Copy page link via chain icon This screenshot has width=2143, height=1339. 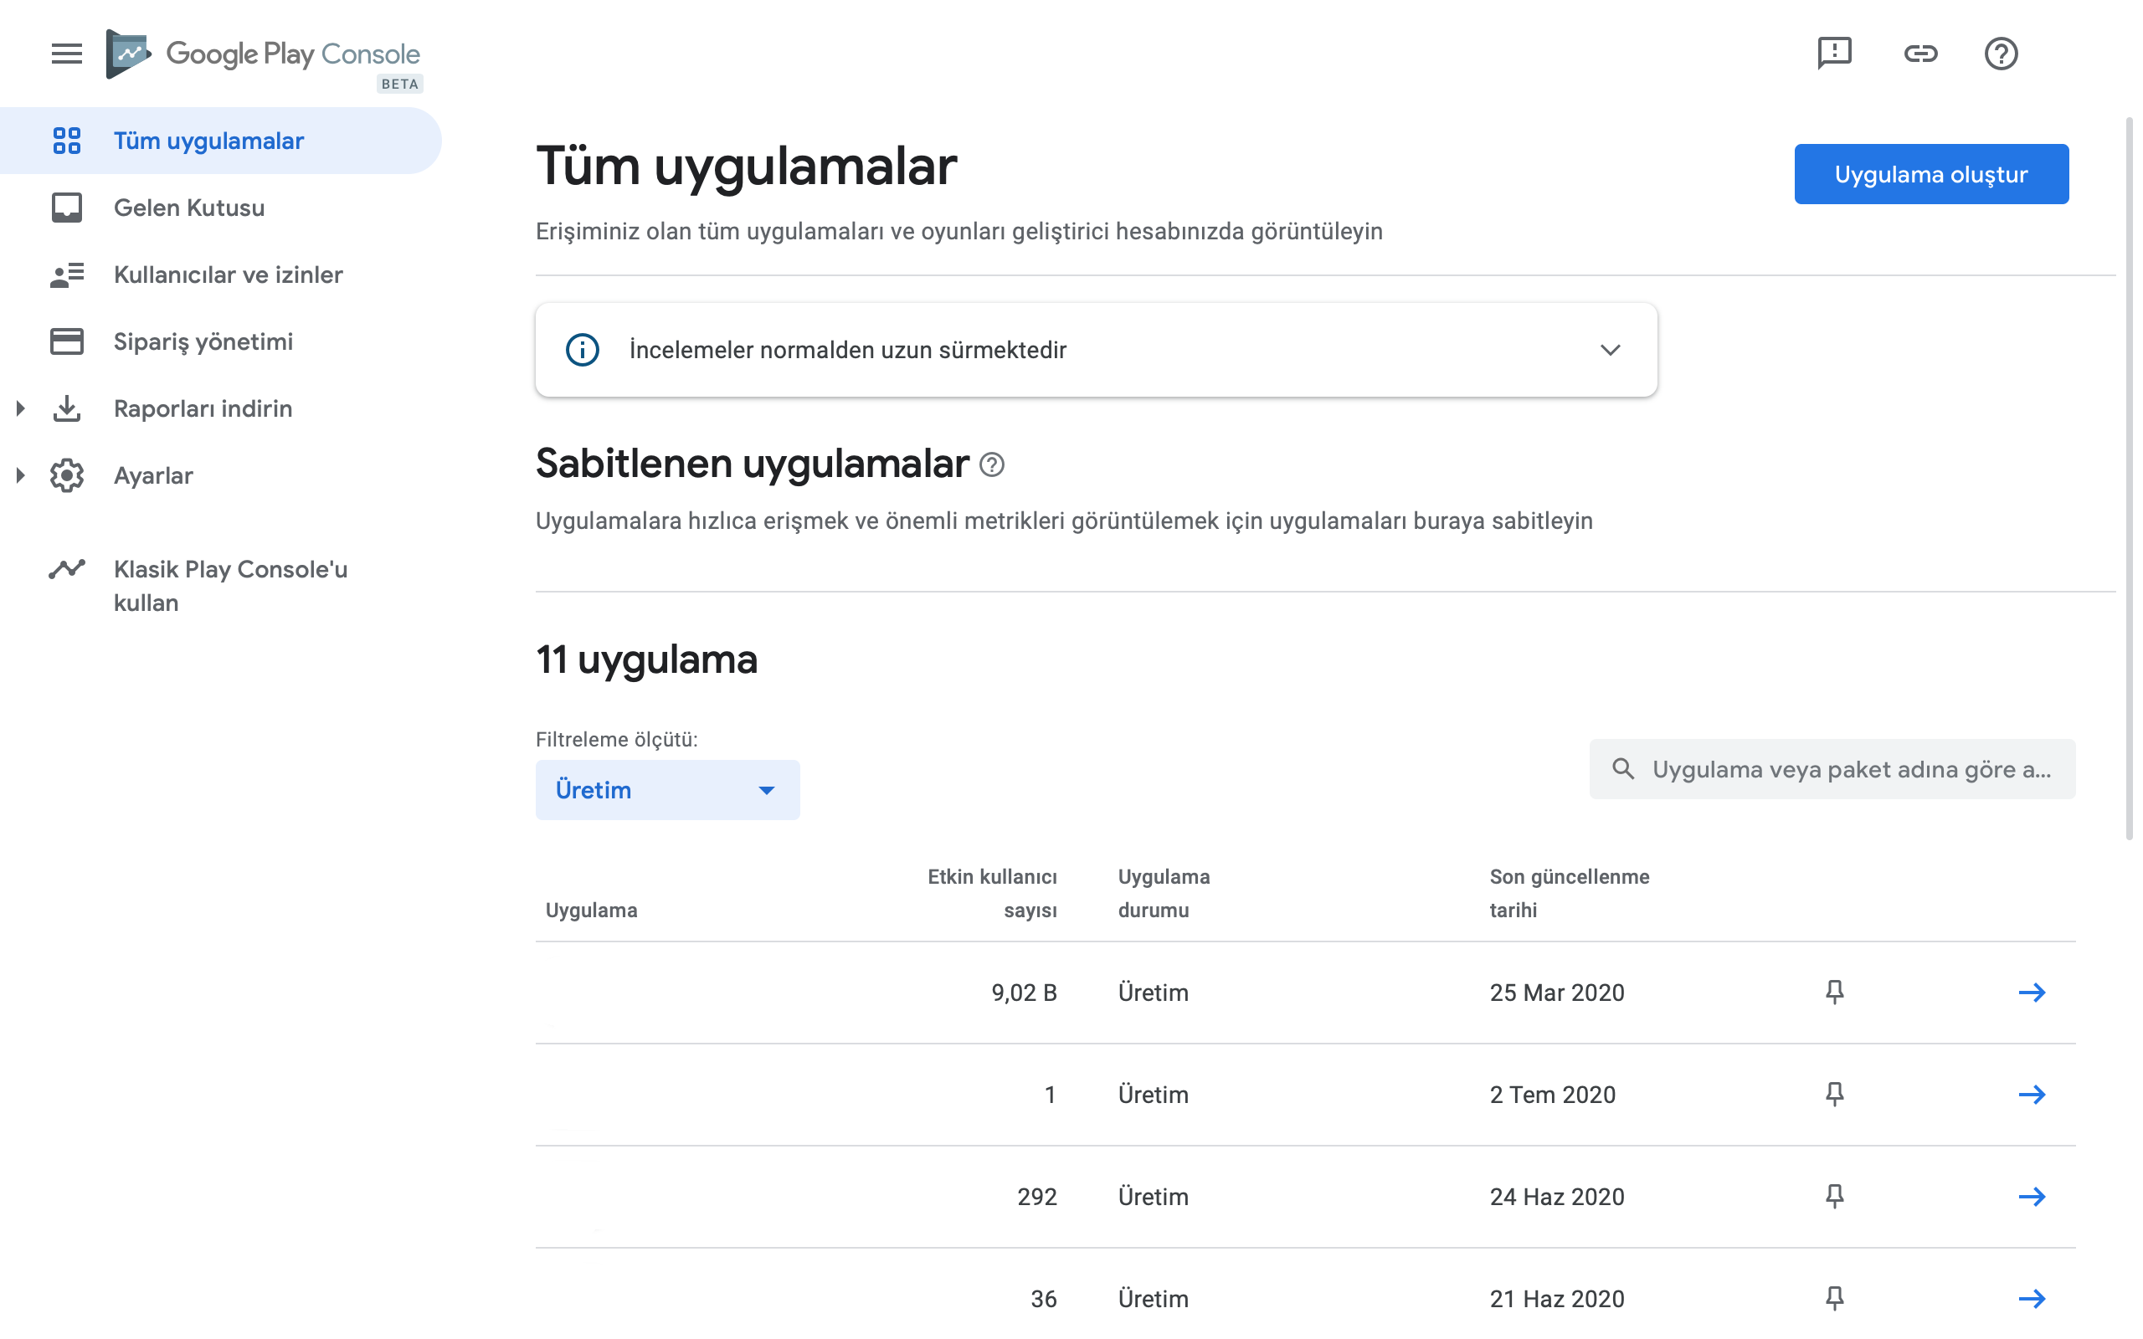click(x=1919, y=53)
